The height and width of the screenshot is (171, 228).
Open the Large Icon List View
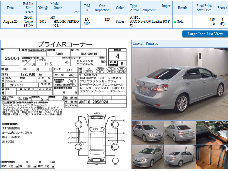[x=205, y=34]
